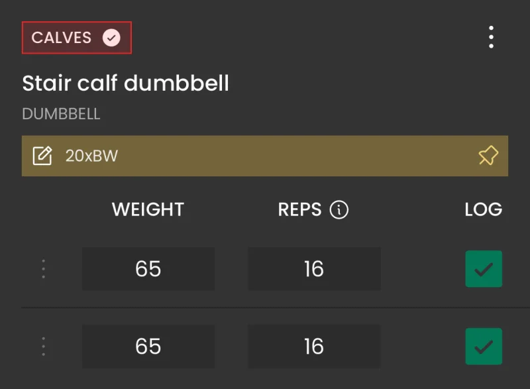The width and height of the screenshot is (530, 389).
Task: Pin the 20xBW note with pin icon
Action: [x=488, y=156]
